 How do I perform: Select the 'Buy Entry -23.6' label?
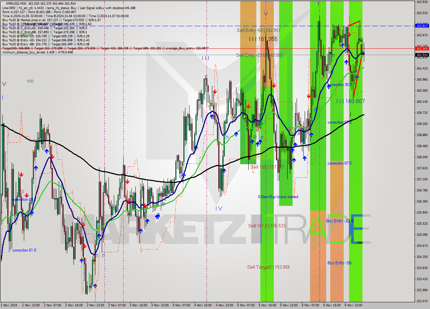(340, 221)
